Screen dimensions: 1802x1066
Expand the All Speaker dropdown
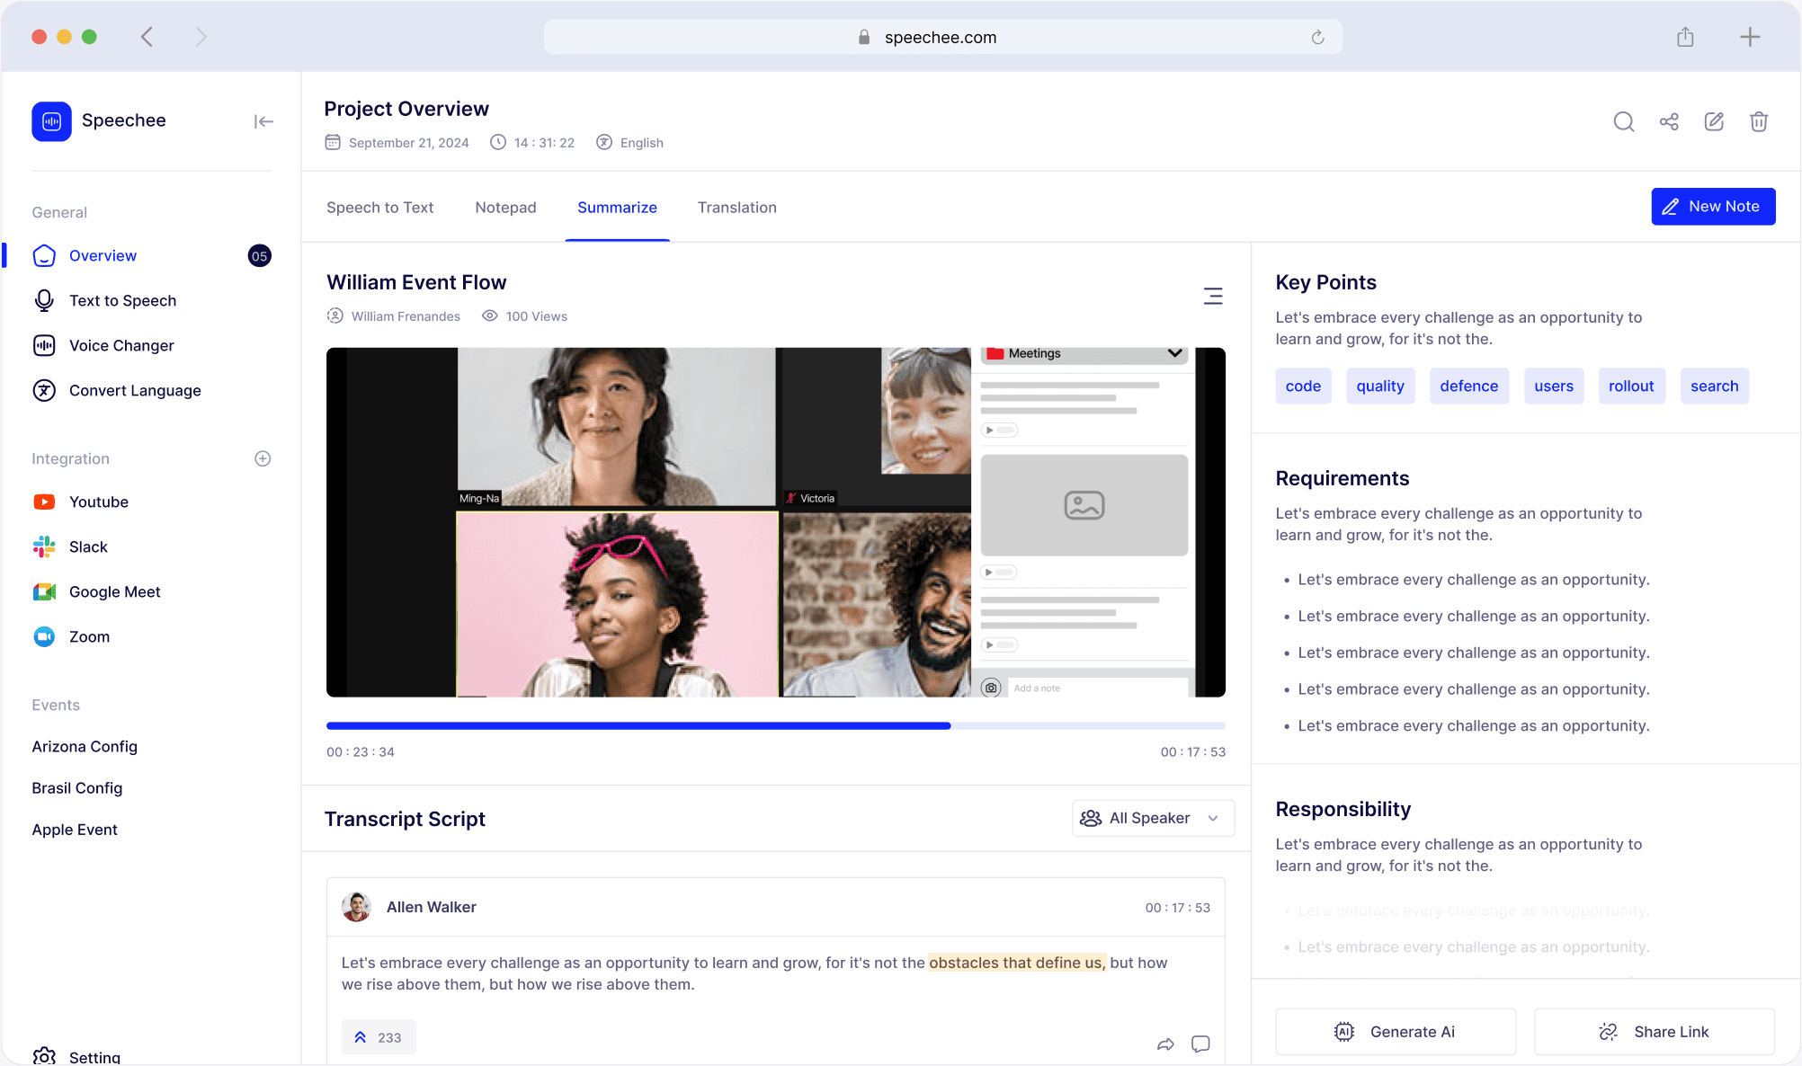[x=1153, y=818]
